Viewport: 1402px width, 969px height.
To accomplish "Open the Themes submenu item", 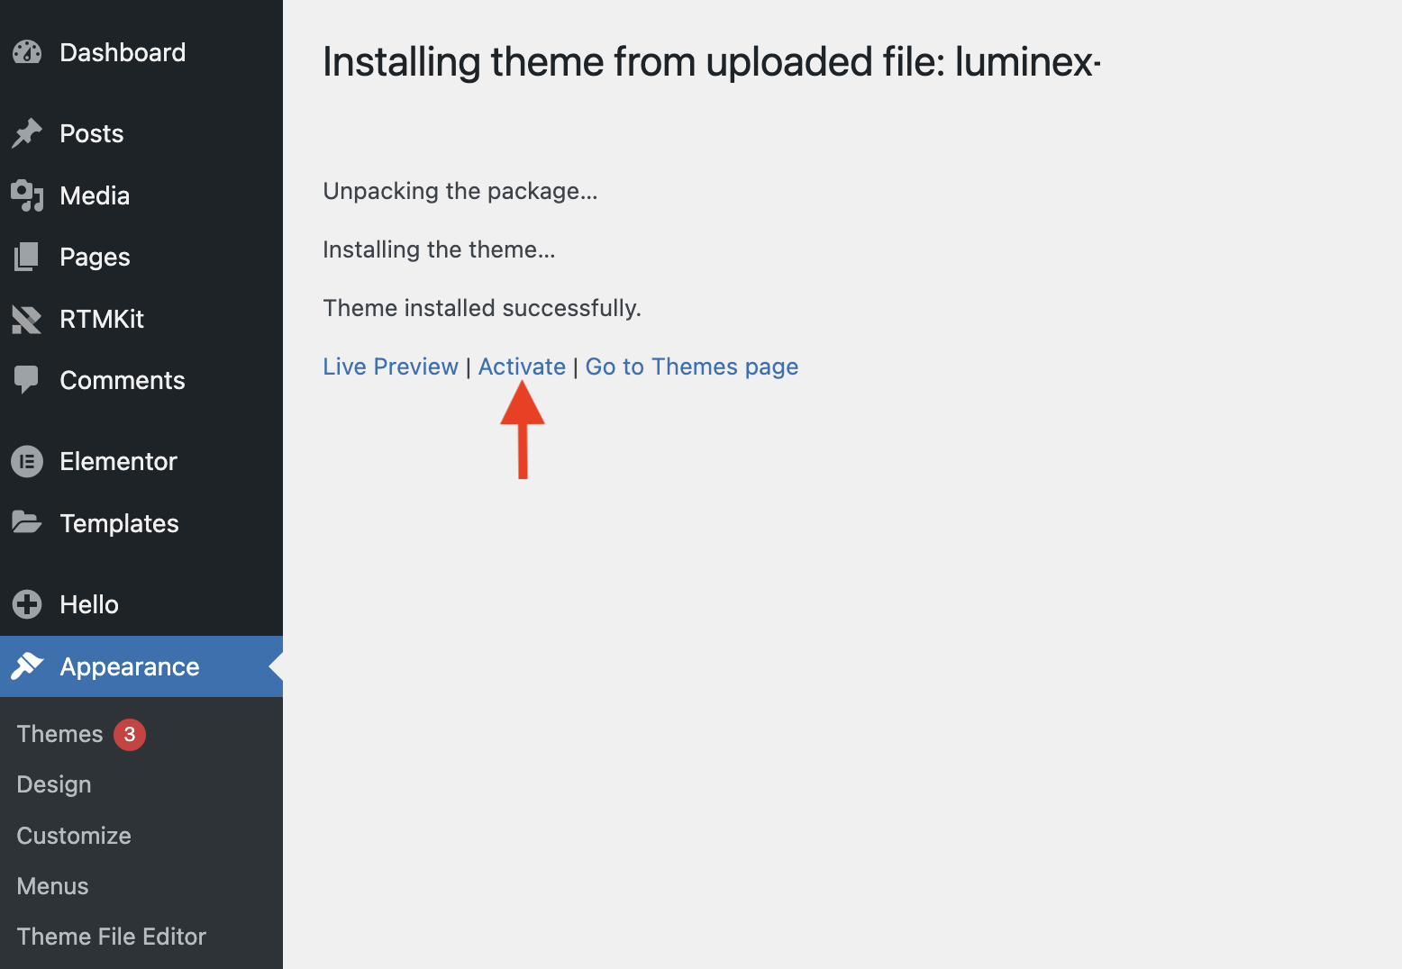I will tap(59, 734).
